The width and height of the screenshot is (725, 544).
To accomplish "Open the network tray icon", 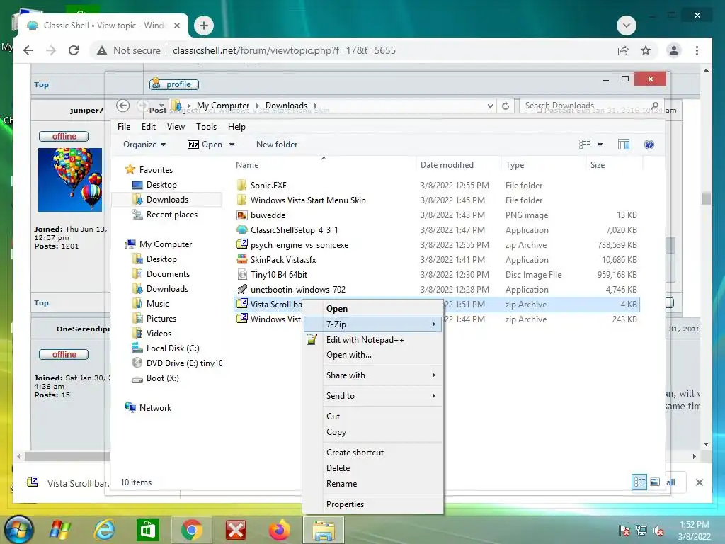I will click(x=641, y=531).
